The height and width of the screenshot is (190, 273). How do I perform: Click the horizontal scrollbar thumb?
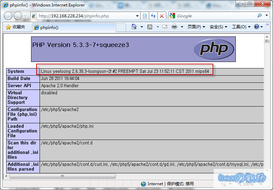tap(62, 176)
